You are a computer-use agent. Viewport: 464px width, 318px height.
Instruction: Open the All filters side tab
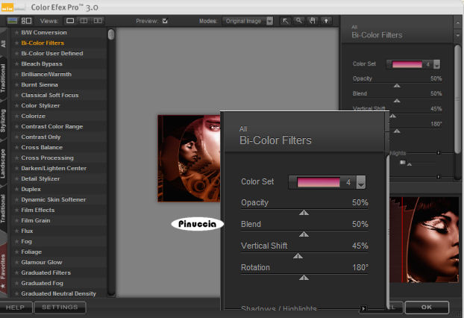coord(3,44)
